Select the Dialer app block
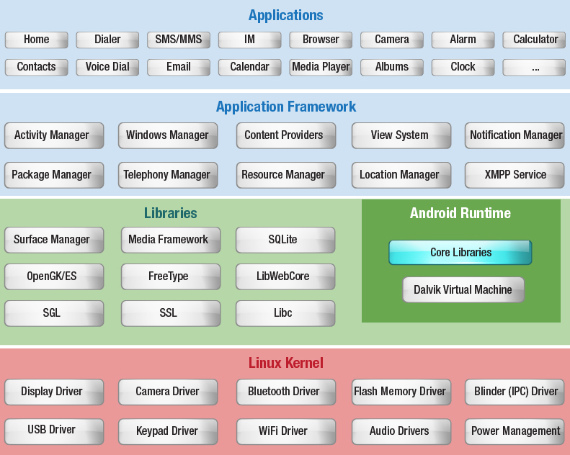The height and width of the screenshot is (455, 570). pos(107,40)
